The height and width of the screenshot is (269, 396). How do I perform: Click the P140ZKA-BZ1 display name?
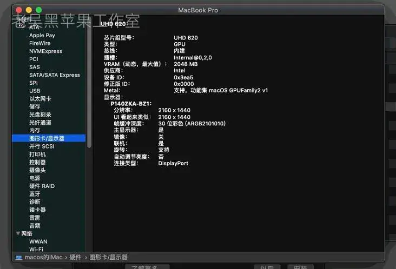(x=131, y=104)
